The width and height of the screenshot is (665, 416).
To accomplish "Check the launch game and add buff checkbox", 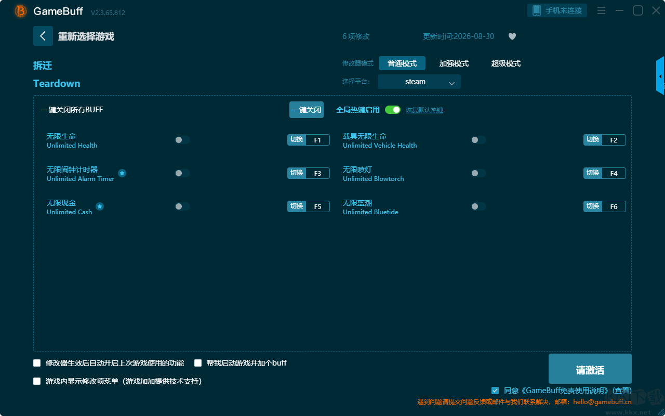I will pos(198,363).
